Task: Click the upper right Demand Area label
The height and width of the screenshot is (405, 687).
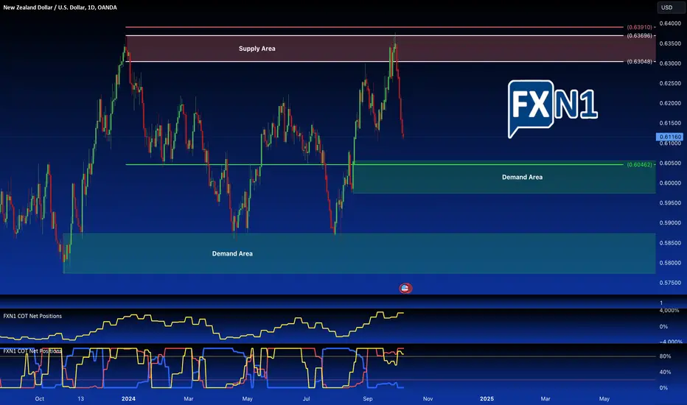Action: pos(523,177)
